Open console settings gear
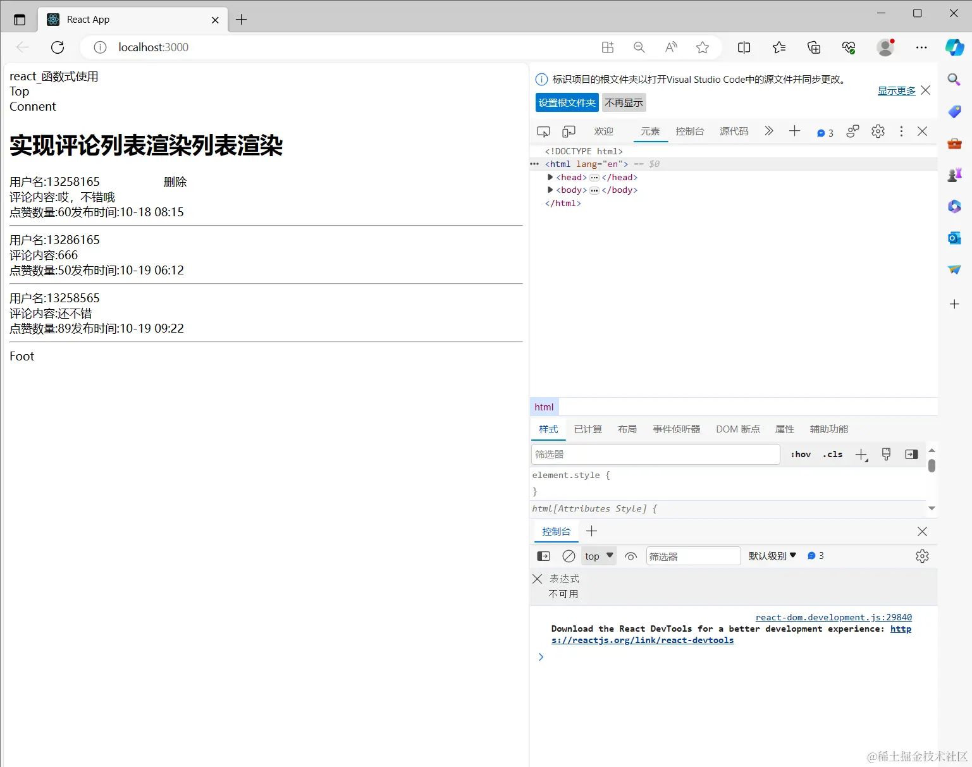Image resolution: width=972 pixels, height=767 pixels. click(922, 556)
